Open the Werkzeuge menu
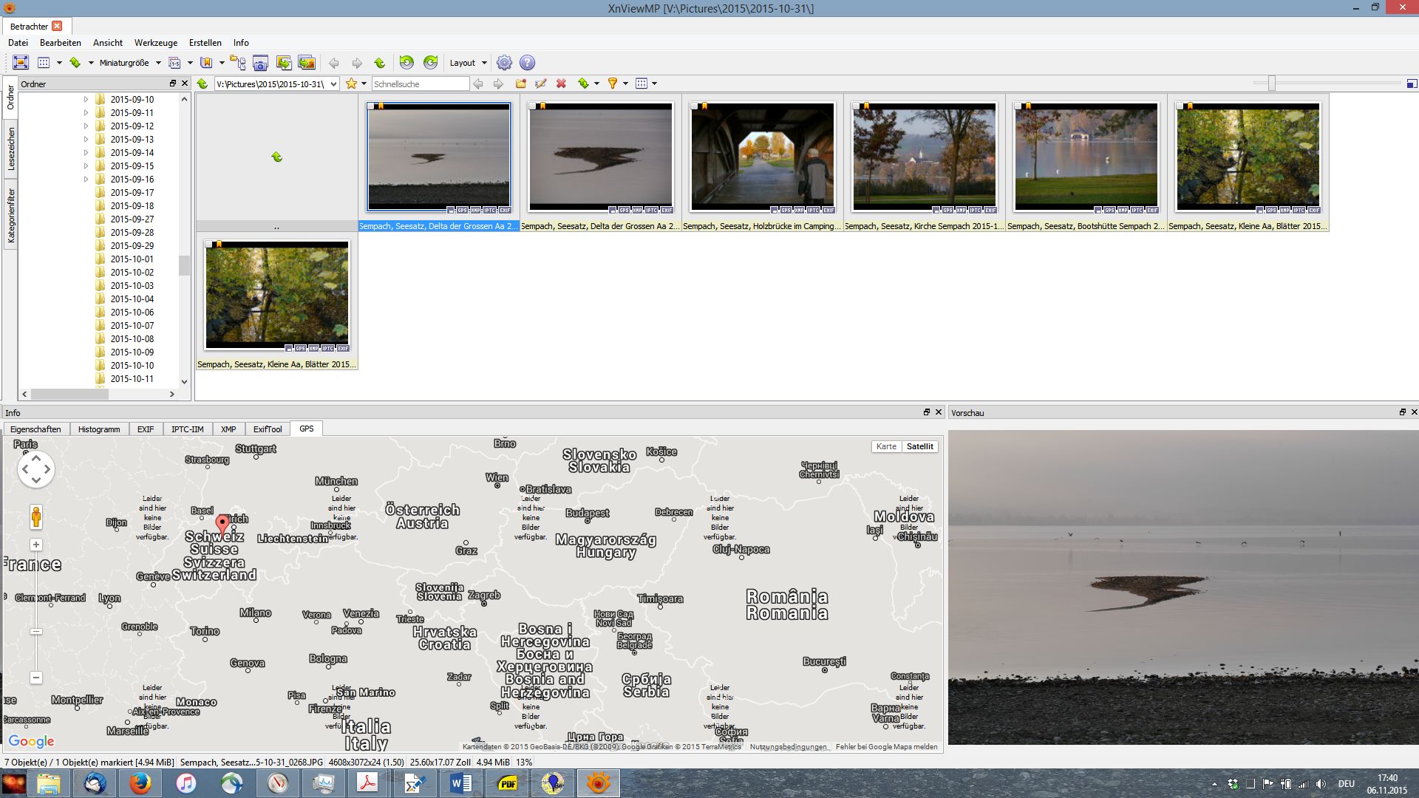This screenshot has height=798, width=1419. (x=155, y=43)
